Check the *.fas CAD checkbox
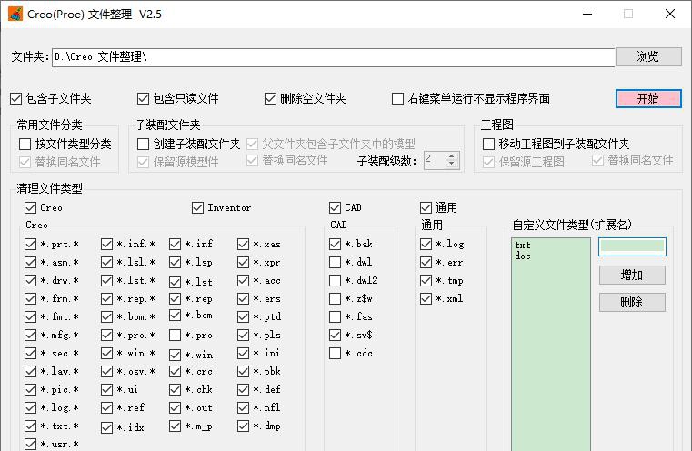 pyautogui.click(x=335, y=316)
